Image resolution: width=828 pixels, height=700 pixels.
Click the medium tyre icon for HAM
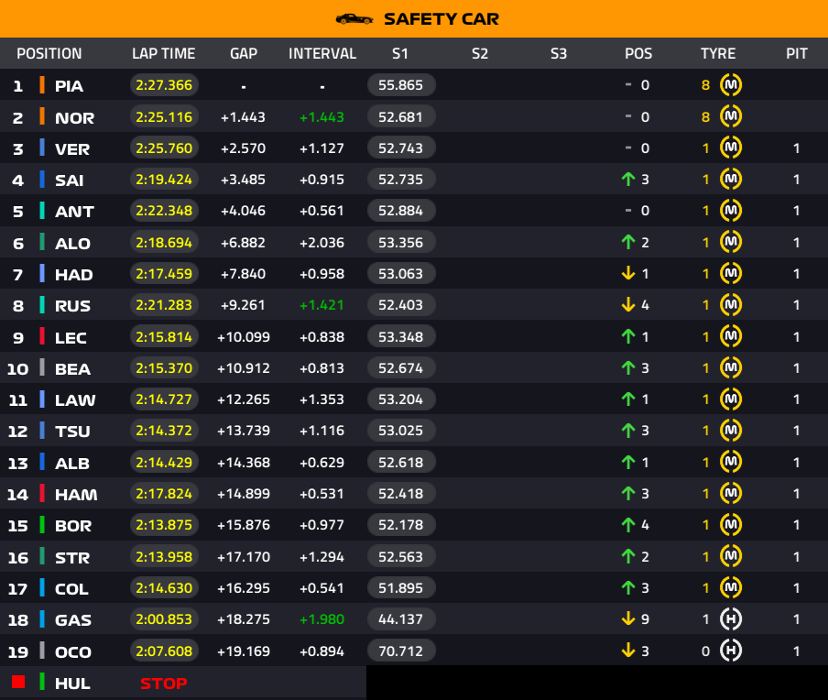pos(731,494)
